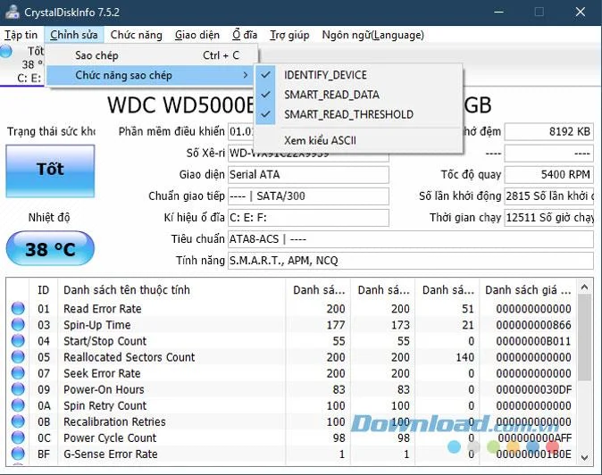Click status circle for Read Error Rate

click(18, 308)
